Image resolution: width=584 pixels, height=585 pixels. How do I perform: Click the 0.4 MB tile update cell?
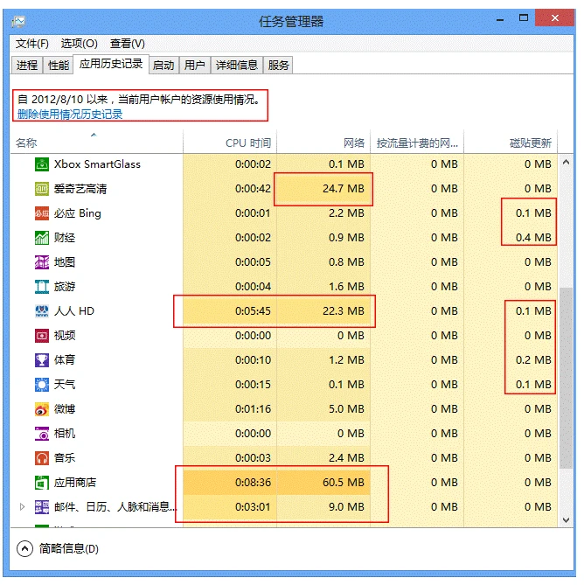point(511,238)
